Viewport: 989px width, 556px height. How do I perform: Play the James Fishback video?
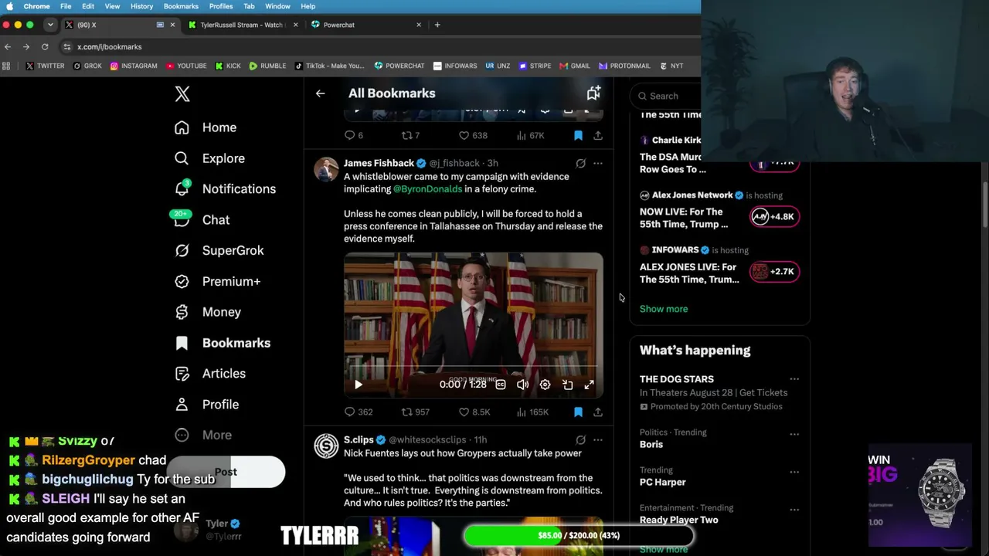click(x=359, y=385)
